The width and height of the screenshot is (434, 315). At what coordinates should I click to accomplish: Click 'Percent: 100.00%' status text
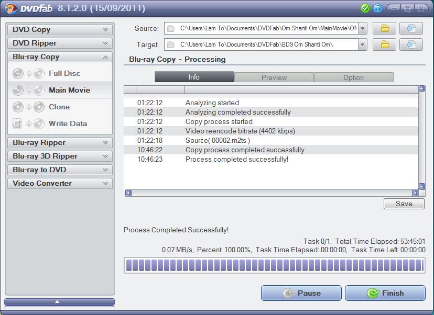pyautogui.click(x=224, y=250)
